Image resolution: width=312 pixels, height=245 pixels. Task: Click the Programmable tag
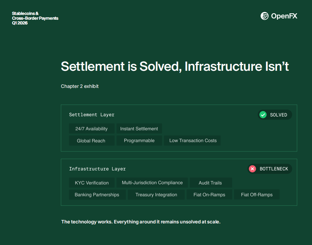pyautogui.click(x=139, y=141)
